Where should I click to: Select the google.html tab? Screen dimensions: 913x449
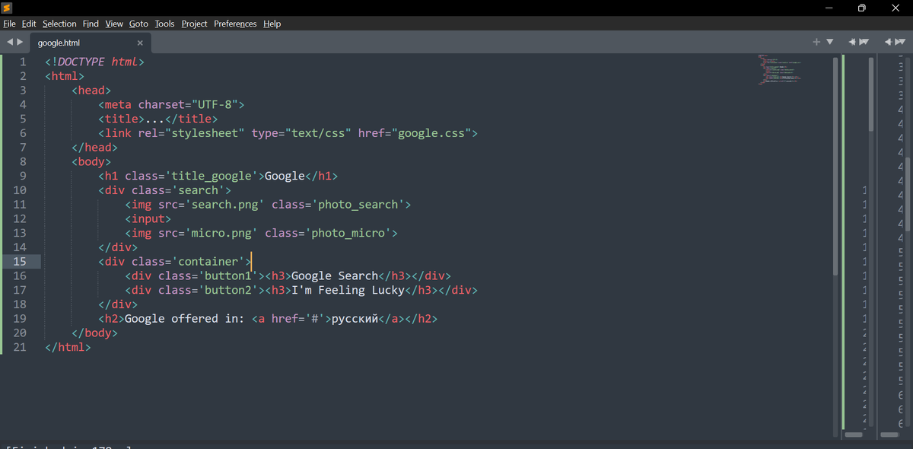click(x=90, y=43)
